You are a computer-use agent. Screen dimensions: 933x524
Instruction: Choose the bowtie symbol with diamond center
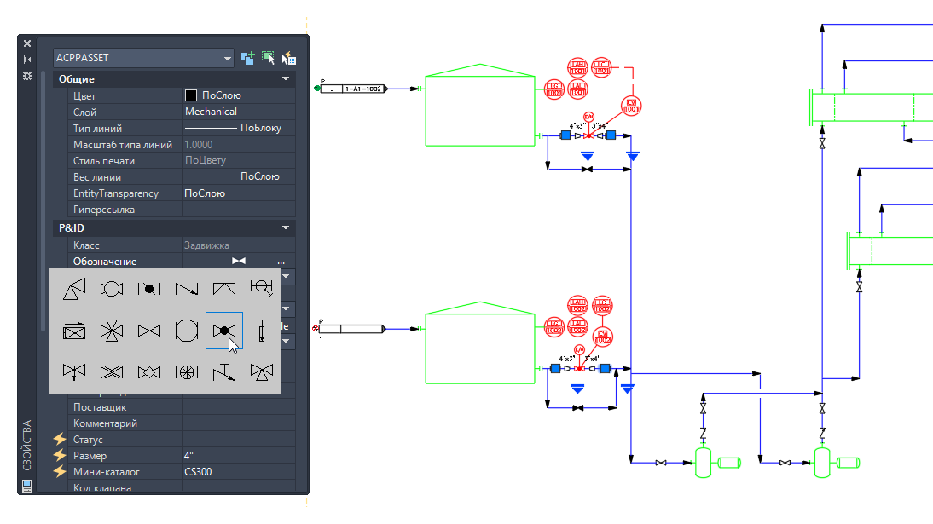(148, 372)
